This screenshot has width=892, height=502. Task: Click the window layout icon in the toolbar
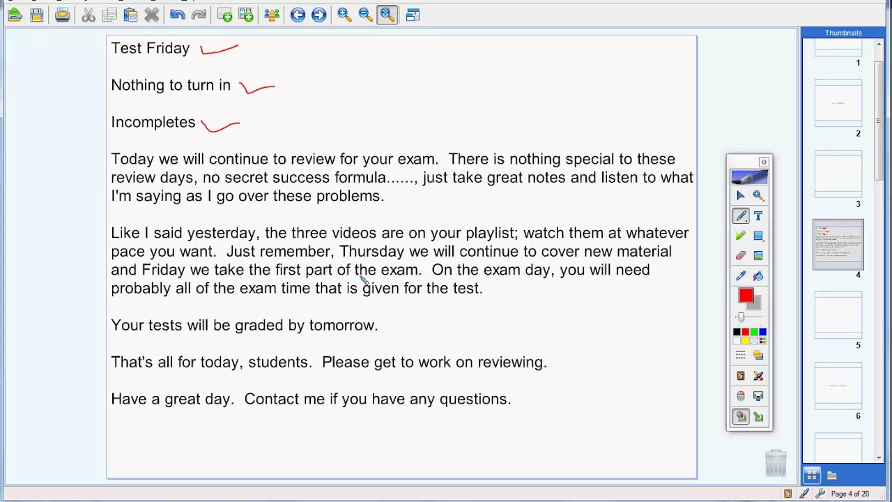click(x=413, y=15)
